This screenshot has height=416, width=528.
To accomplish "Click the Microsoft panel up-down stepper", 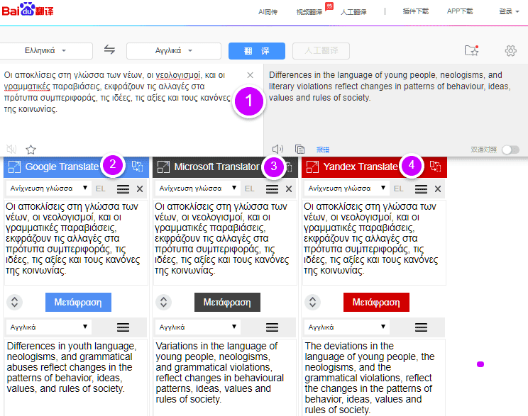I will (x=164, y=302).
